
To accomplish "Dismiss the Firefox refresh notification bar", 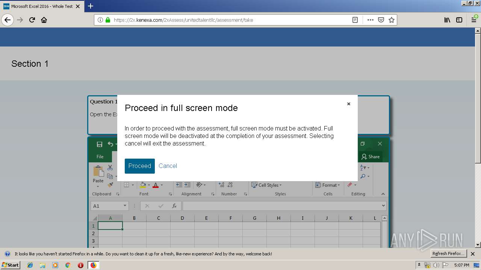I will tap(473, 254).
